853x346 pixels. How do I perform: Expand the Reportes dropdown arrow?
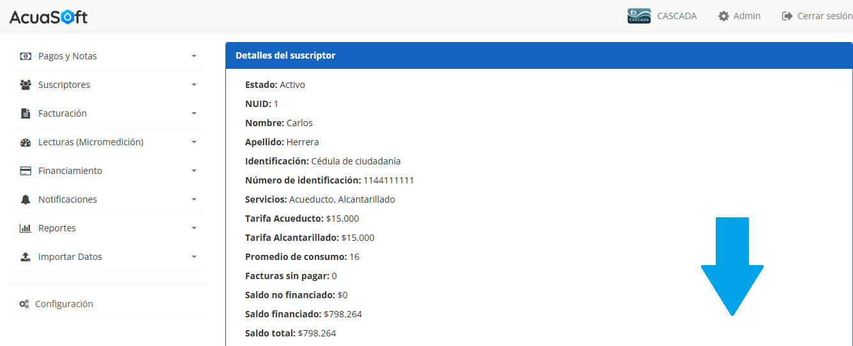coord(194,228)
